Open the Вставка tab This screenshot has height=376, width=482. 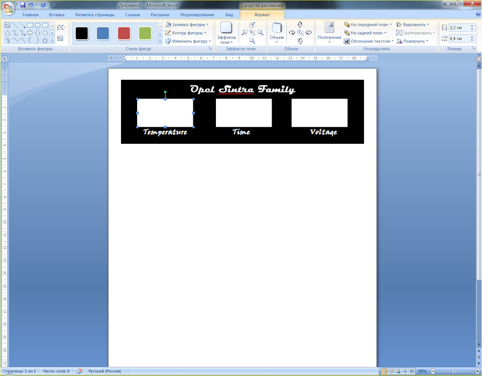(57, 15)
